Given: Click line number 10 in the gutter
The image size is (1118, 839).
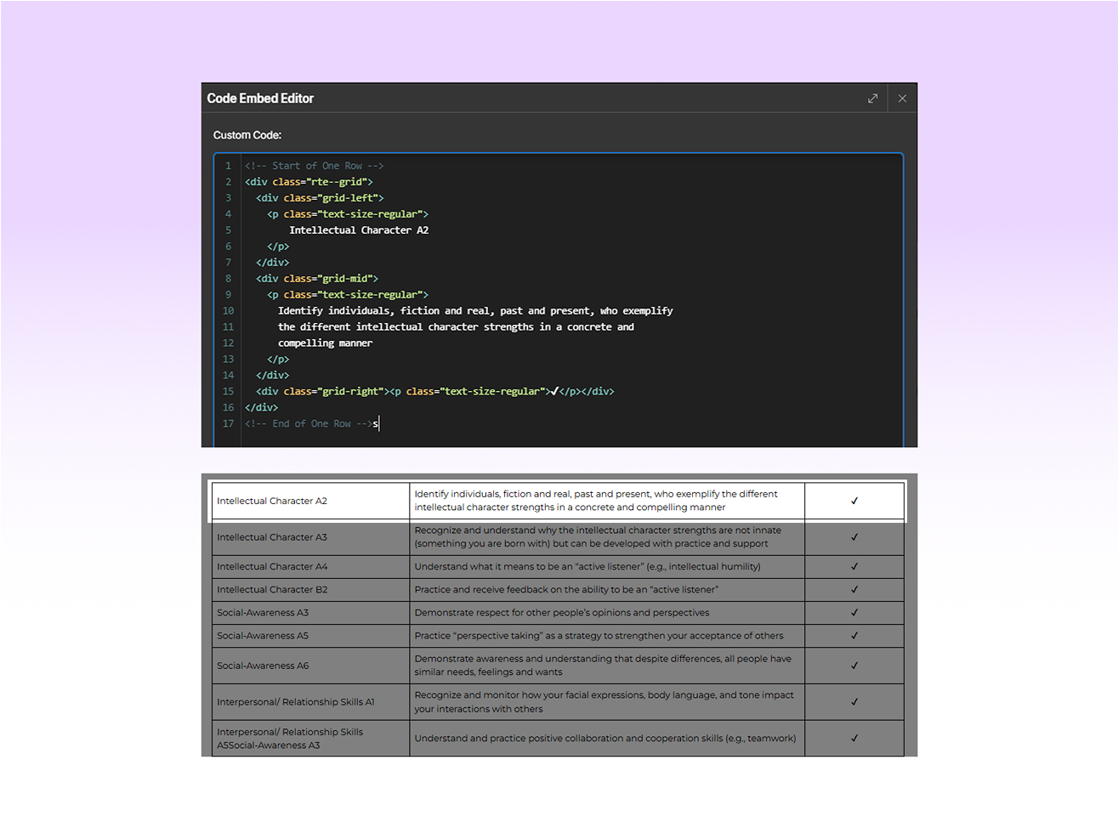Looking at the screenshot, I should [228, 311].
